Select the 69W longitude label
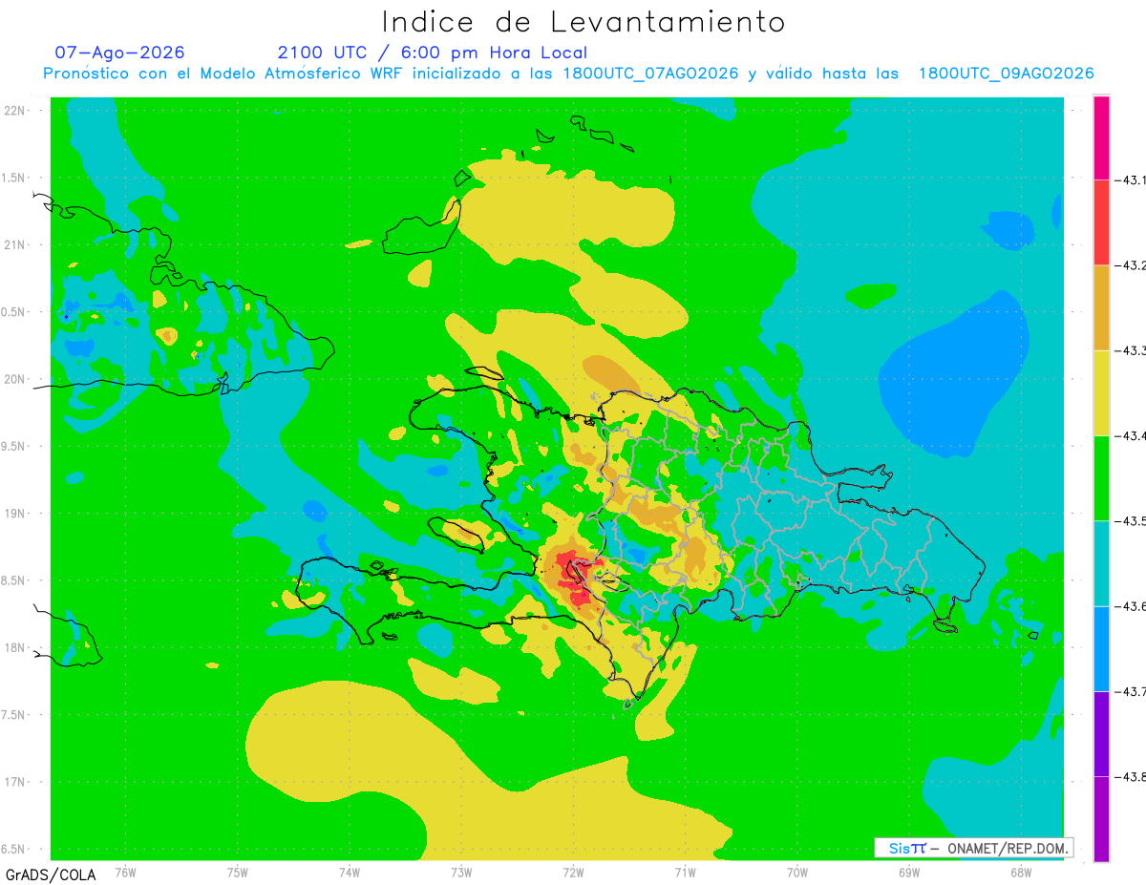This screenshot has height=885, width=1146. pos(909,872)
